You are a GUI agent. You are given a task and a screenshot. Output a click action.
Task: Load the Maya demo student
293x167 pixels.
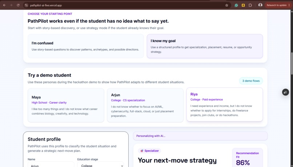66,105
